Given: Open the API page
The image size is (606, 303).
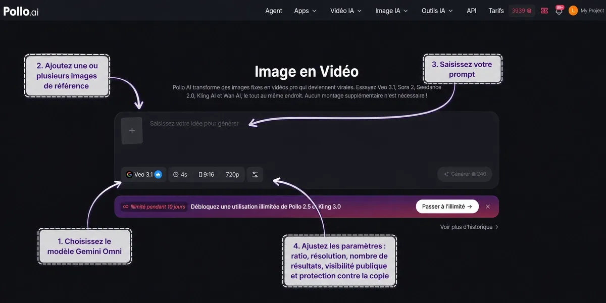Looking at the screenshot, I should click(x=471, y=11).
